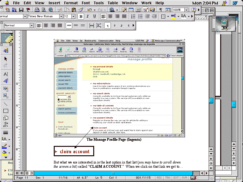The image size is (243, 182).
Task: Click the Line Style icon
Action: pos(6,133)
